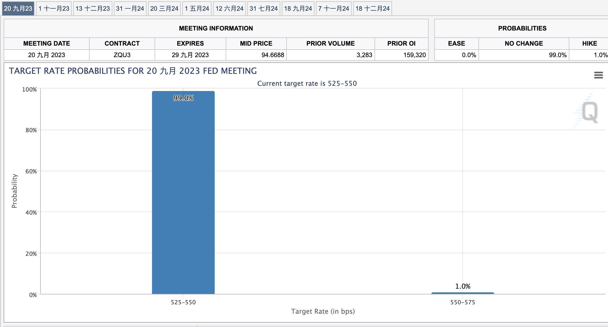Click the small 550-575 probability bar

463,293
